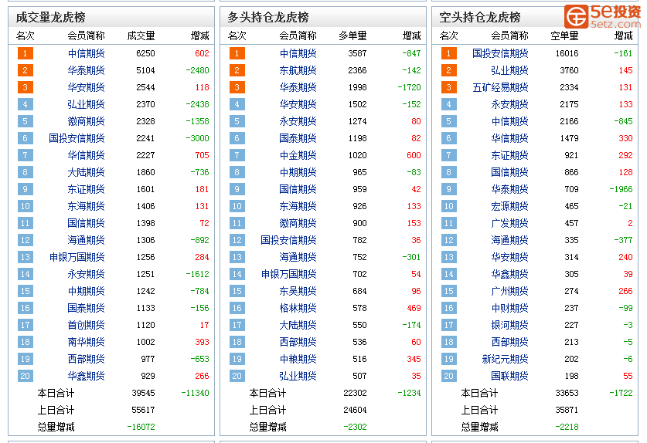Click 中财期货 member link
The image size is (647, 443).
coord(509,308)
